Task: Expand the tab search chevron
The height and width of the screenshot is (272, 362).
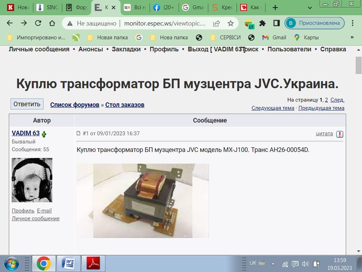Action: [x=310, y=8]
